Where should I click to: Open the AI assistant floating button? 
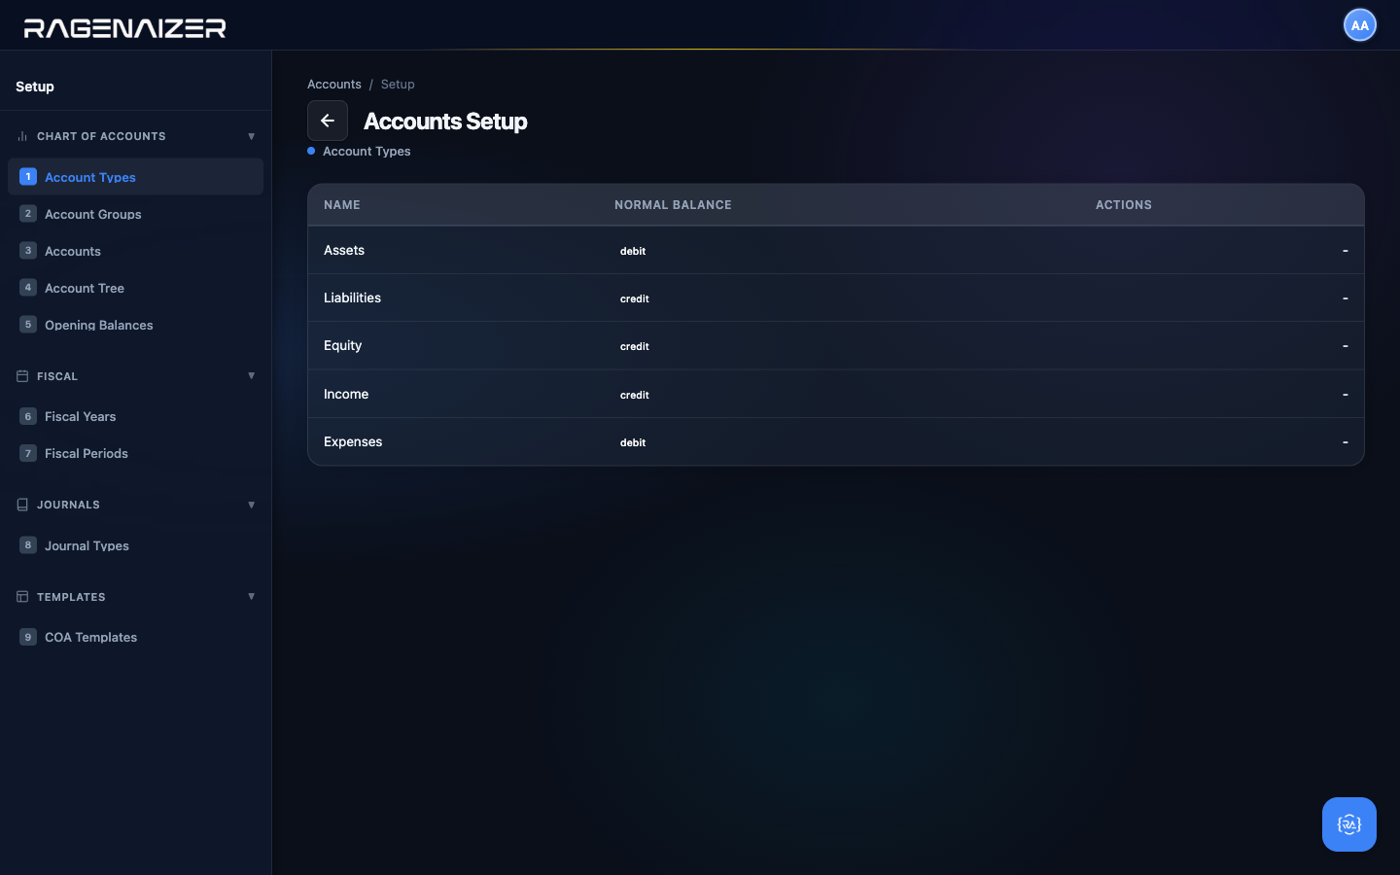point(1349,824)
